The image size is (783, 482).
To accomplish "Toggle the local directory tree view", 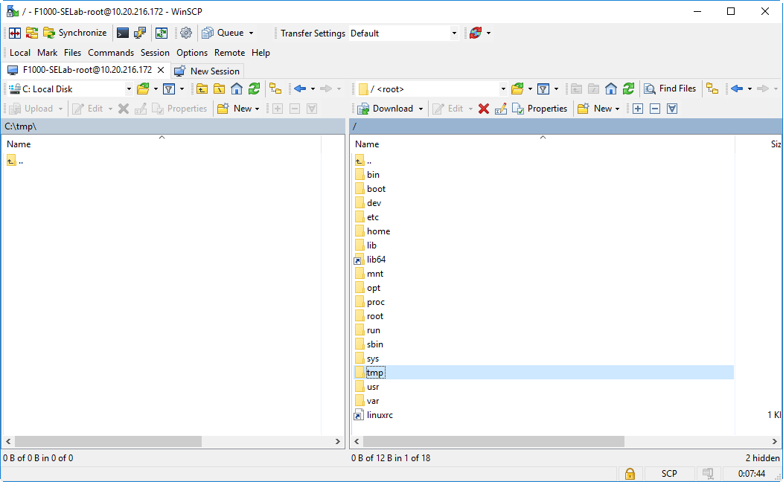I will pos(275,89).
